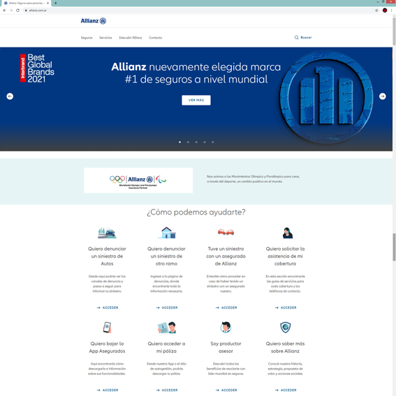Select the third carousel dot
The height and width of the screenshot is (396, 396).
click(x=196, y=142)
